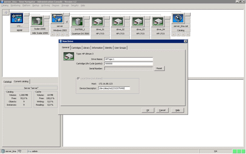This screenshot has height=154, width=246.
Task: Switch to the Cartridges tab
Action: click(x=76, y=48)
